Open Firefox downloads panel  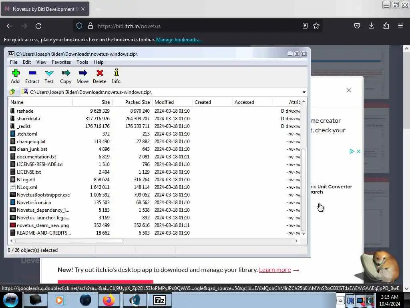(371, 26)
